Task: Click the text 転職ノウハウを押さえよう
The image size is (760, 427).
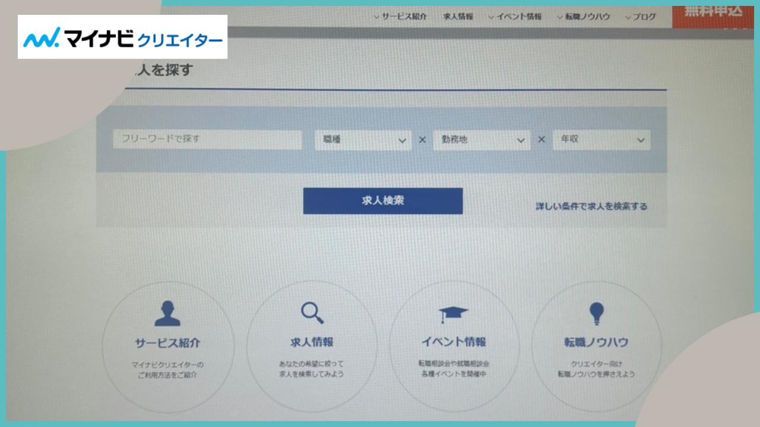Action: point(596,374)
